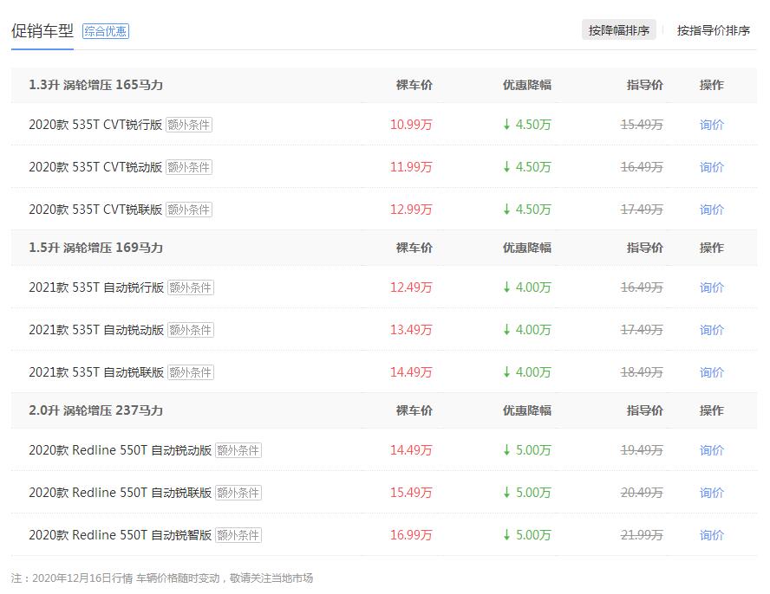Click 询价 for 2021款 535T 自动锐动版
Viewport: 770px width, 594px height.
(x=712, y=330)
